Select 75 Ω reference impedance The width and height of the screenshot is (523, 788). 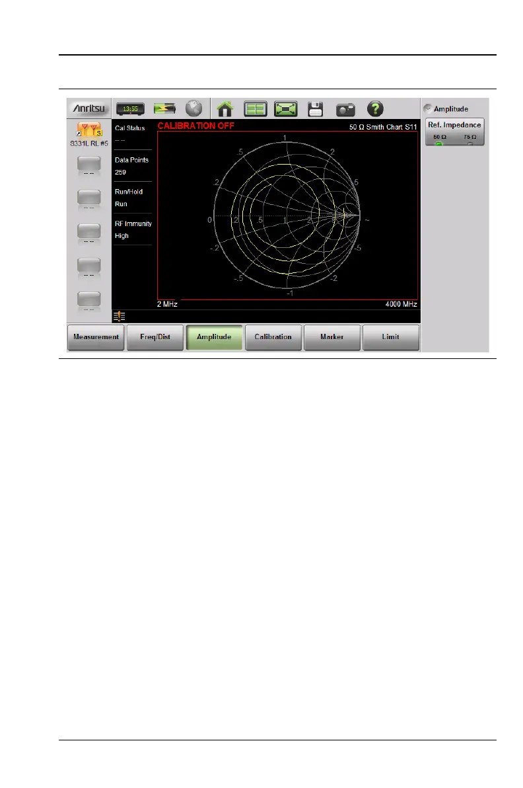click(470, 139)
